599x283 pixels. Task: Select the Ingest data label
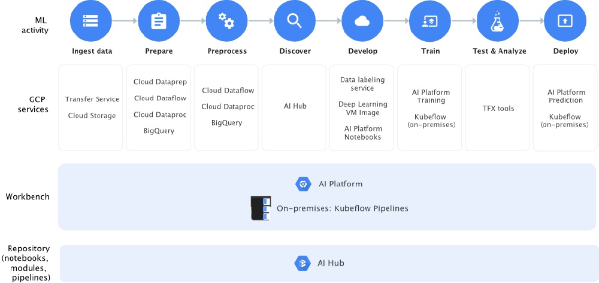[92, 51]
